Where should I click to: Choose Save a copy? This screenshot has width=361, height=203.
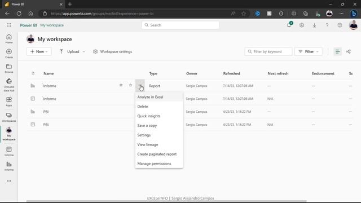(x=159, y=125)
